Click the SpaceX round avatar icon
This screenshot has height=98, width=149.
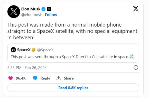tap(13, 50)
